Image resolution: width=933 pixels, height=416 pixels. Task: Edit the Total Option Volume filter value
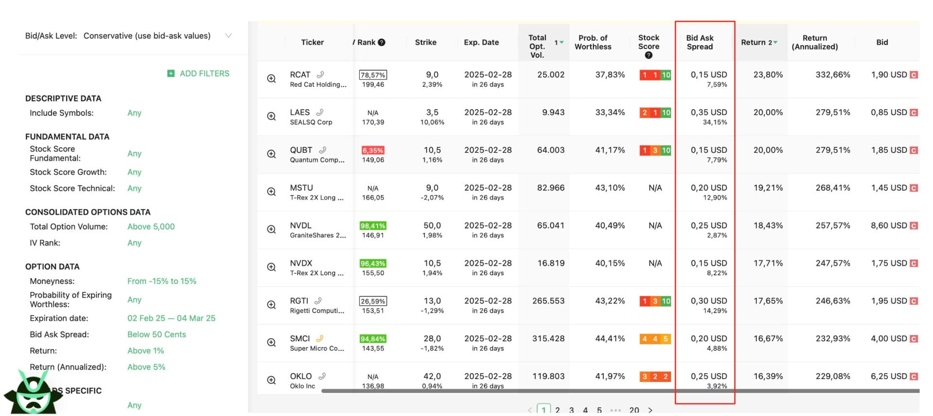[151, 227]
